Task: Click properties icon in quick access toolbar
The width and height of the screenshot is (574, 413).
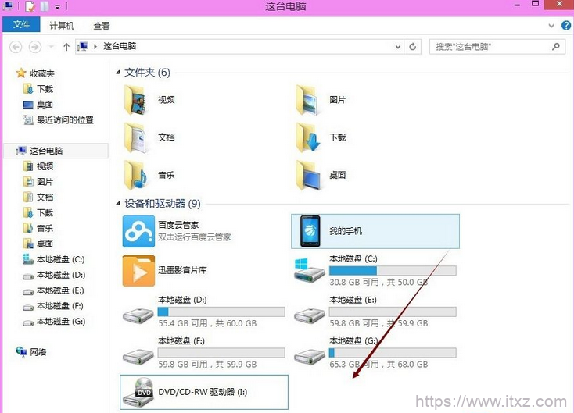Action: click(x=30, y=6)
